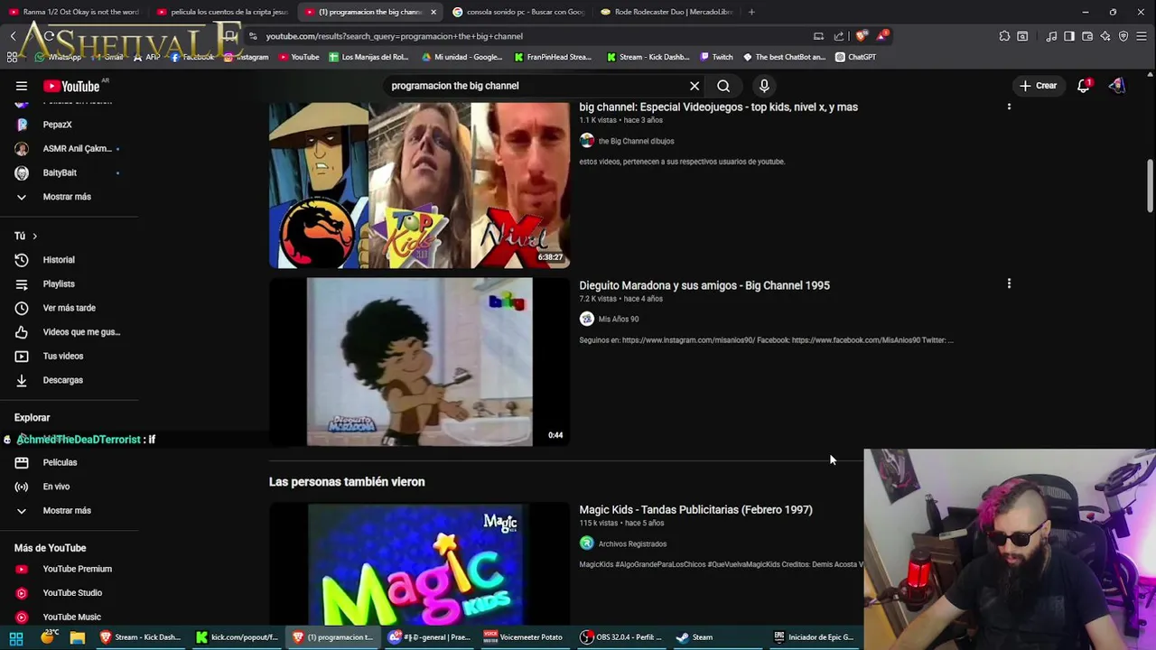This screenshot has width=1156, height=650.
Task: Start voice search with the microphone icon
Action: 764,86
